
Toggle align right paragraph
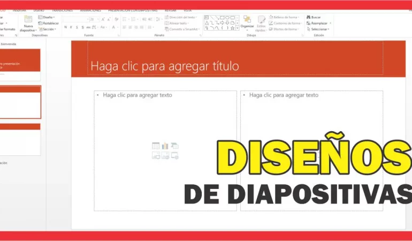click(136, 27)
